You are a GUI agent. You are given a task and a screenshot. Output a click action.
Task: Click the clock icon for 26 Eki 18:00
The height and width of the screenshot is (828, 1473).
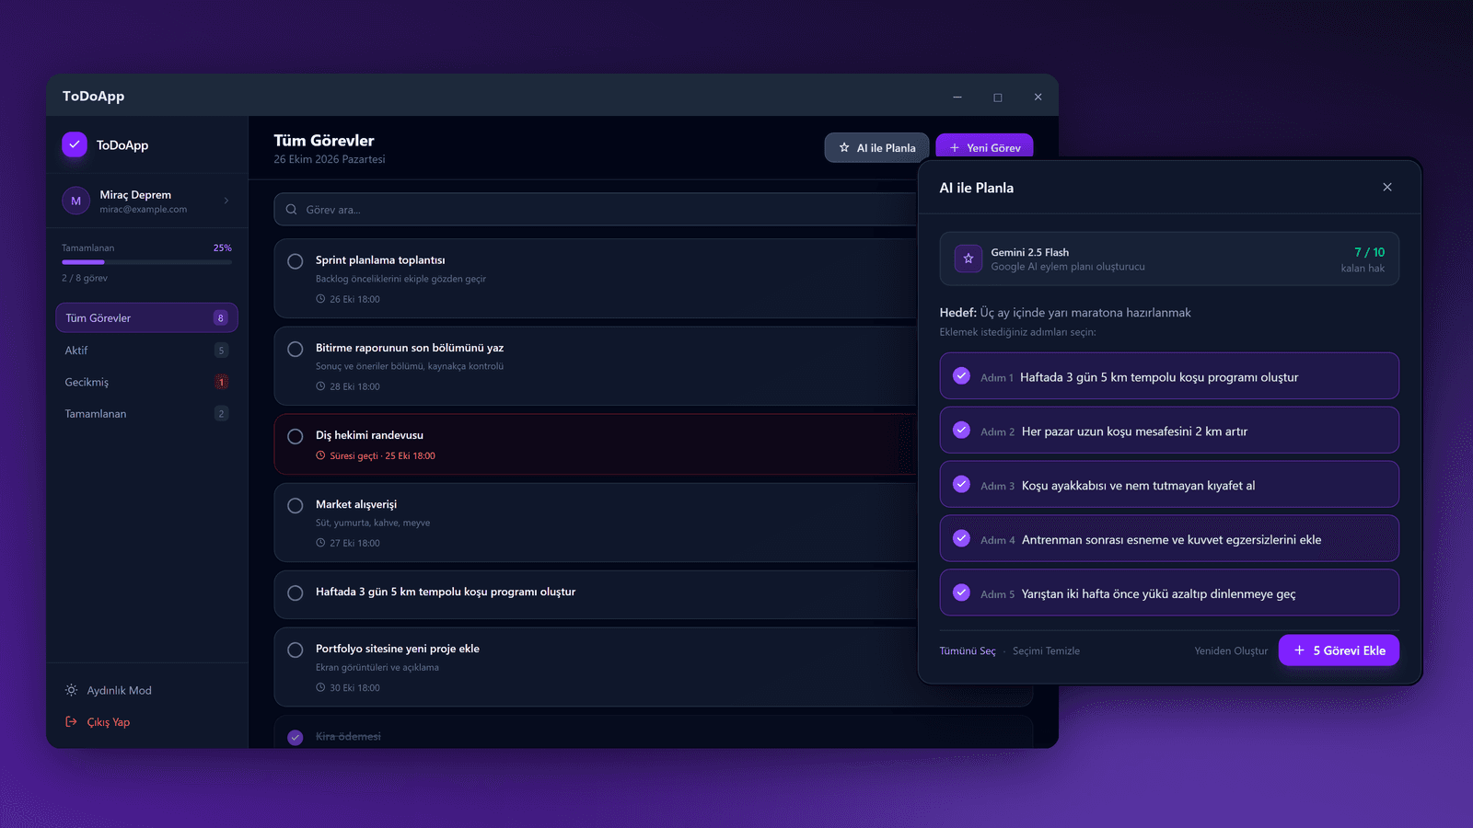(320, 299)
